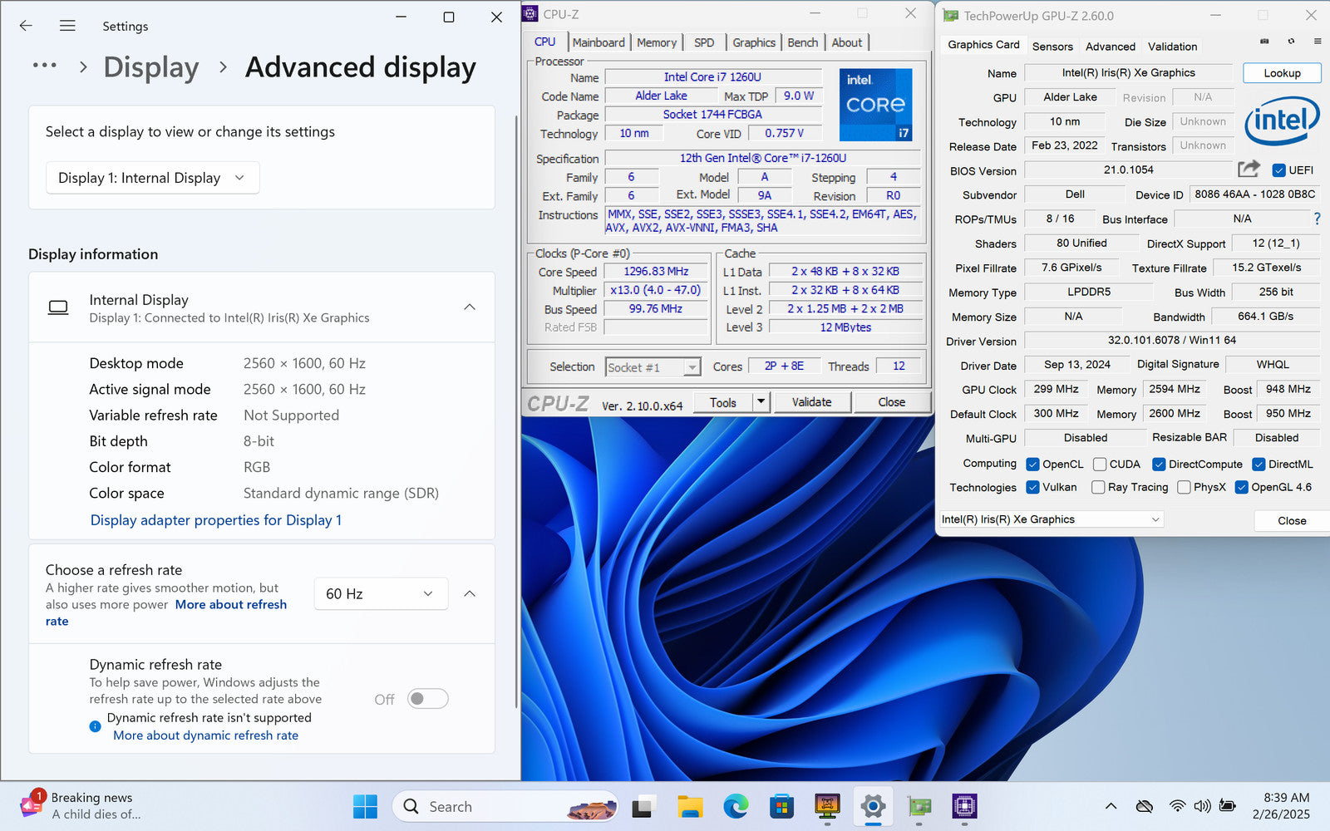Switch to the Mainboard tab in CPU-Z
The width and height of the screenshot is (1330, 831).
[598, 42]
